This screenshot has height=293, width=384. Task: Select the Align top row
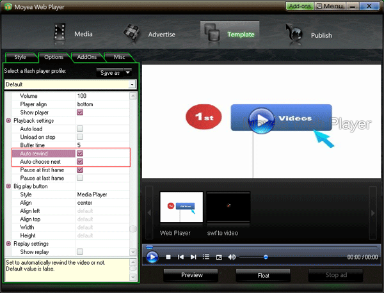point(70,219)
